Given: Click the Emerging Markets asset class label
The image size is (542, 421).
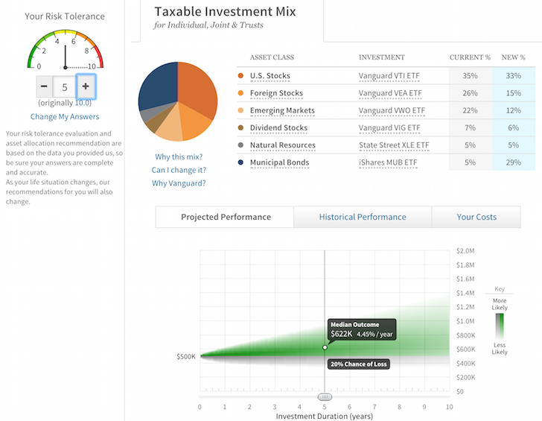Looking at the screenshot, I should 282,110.
